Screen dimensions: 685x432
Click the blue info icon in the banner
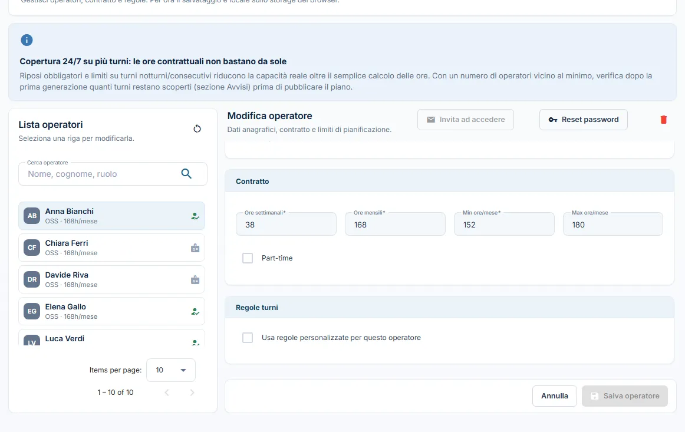[27, 40]
